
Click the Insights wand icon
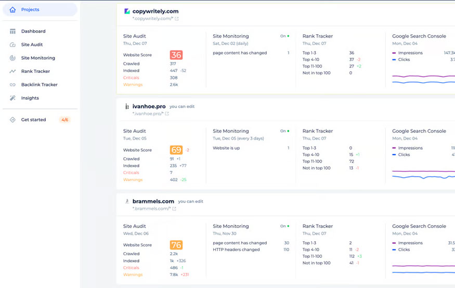12,98
